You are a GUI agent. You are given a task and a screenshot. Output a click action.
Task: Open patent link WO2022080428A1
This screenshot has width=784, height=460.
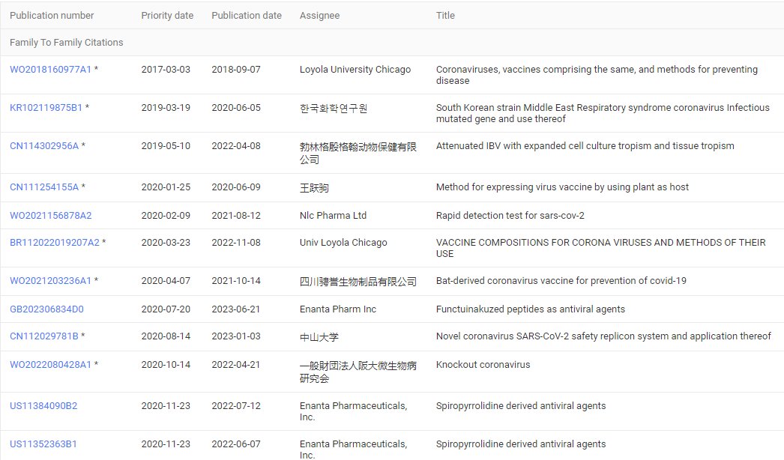(50, 365)
